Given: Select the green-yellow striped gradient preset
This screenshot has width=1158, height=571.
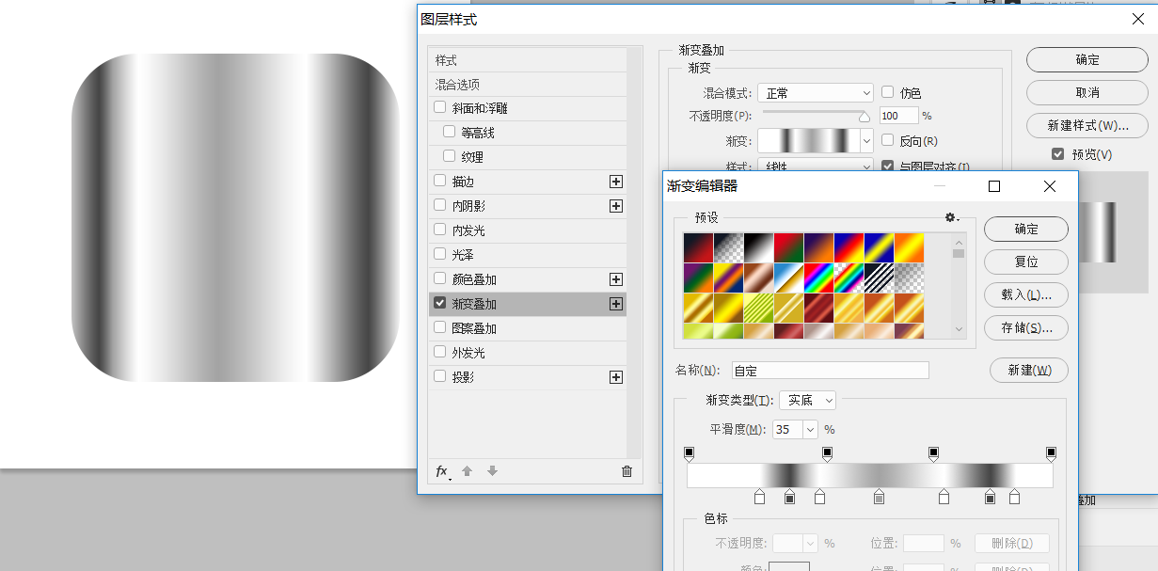Looking at the screenshot, I should pyautogui.click(x=758, y=309).
